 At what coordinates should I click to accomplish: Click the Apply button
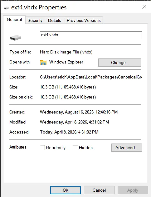click(x=133, y=190)
